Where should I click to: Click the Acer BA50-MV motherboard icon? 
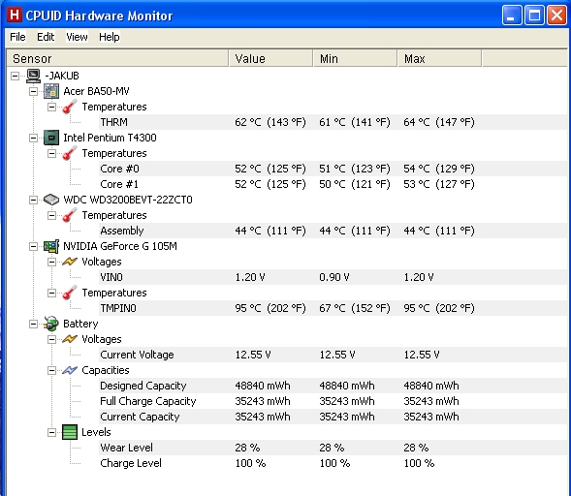click(x=51, y=91)
